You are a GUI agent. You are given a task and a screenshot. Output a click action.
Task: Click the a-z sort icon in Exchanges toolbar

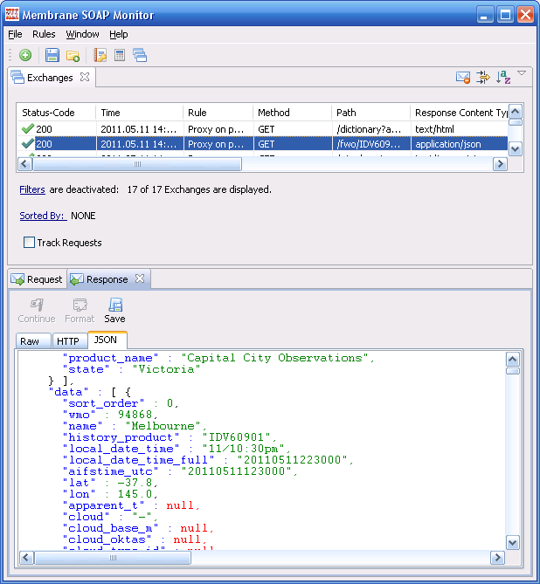tap(503, 78)
